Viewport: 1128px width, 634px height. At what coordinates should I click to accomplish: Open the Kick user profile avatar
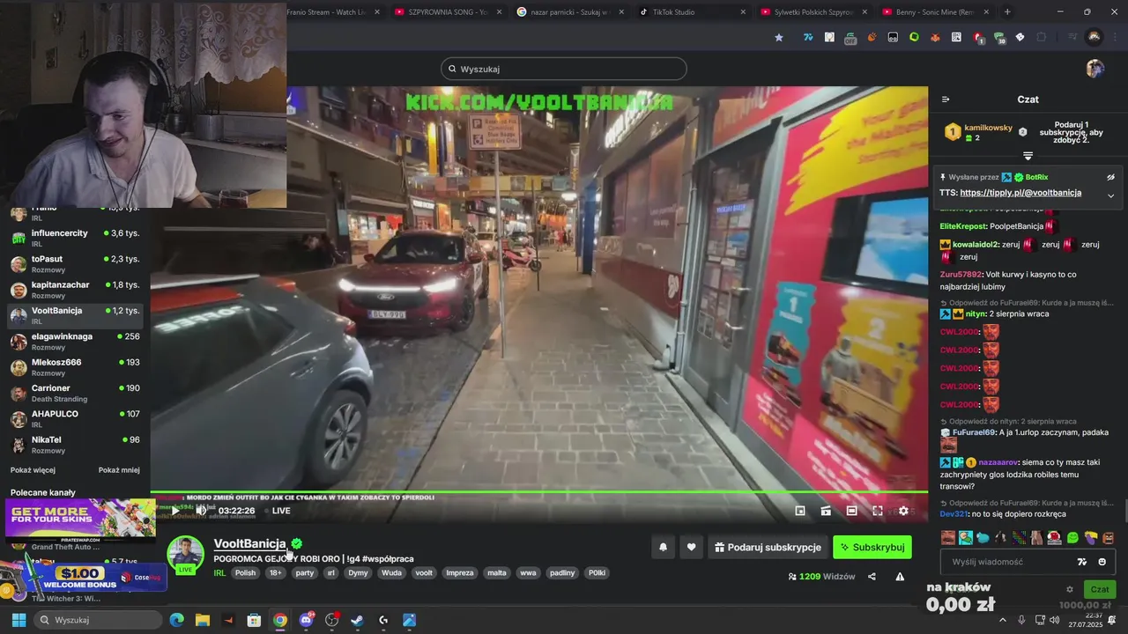click(1095, 69)
